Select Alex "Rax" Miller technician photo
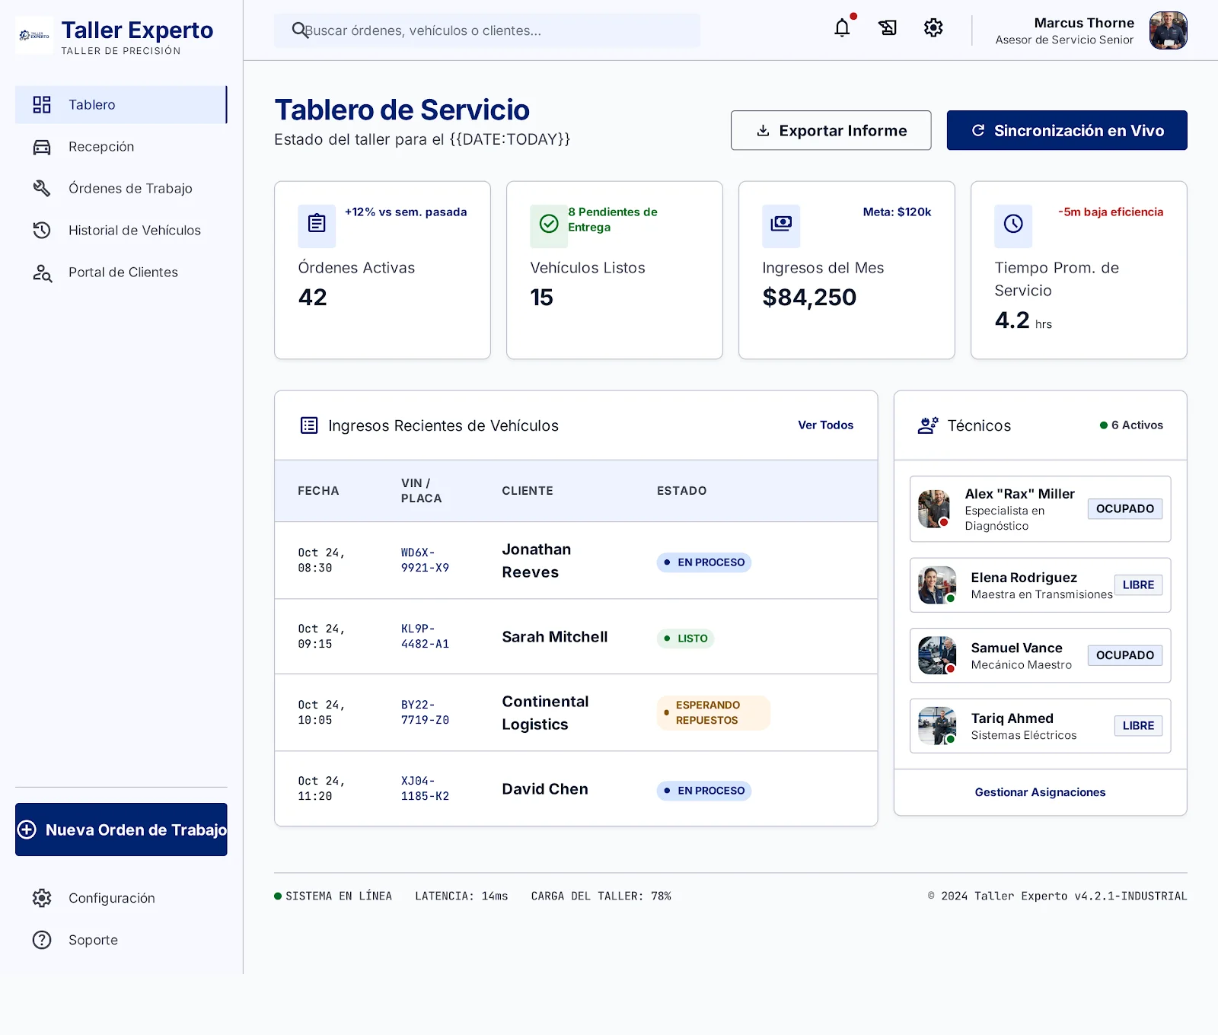Viewport: 1218px width, 1035px height. pos(934,509)
